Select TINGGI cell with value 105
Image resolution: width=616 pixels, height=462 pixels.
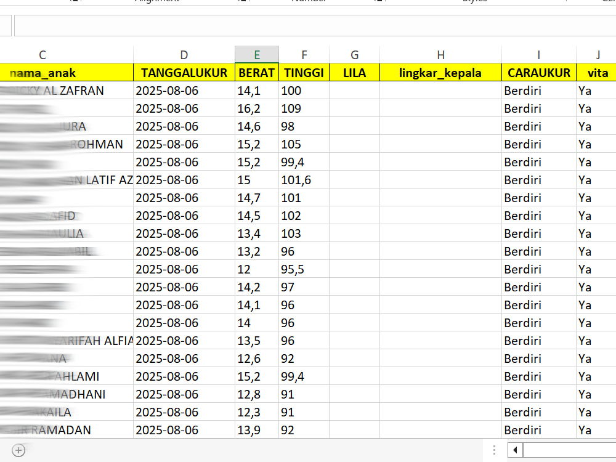304,144
